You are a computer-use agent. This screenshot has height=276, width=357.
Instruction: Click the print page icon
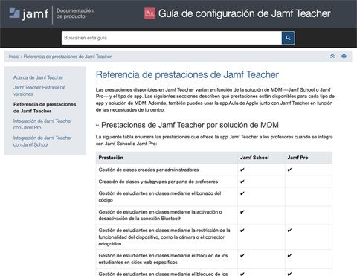coord(344,56)
